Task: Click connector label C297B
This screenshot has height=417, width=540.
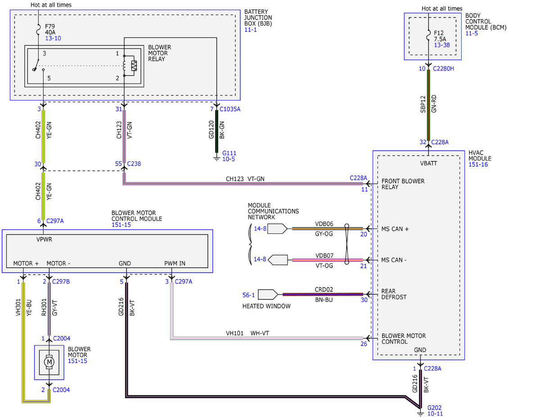Action: point(61,282)
